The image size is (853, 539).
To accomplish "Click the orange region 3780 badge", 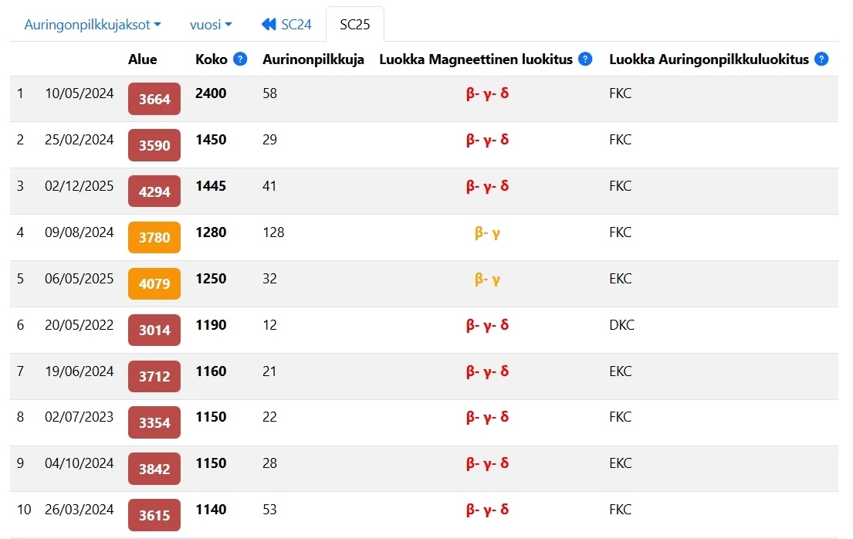I will [x=154, y=238].
